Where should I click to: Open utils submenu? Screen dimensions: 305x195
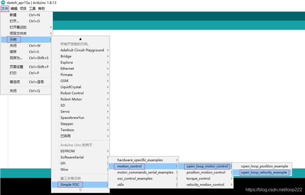143,185
